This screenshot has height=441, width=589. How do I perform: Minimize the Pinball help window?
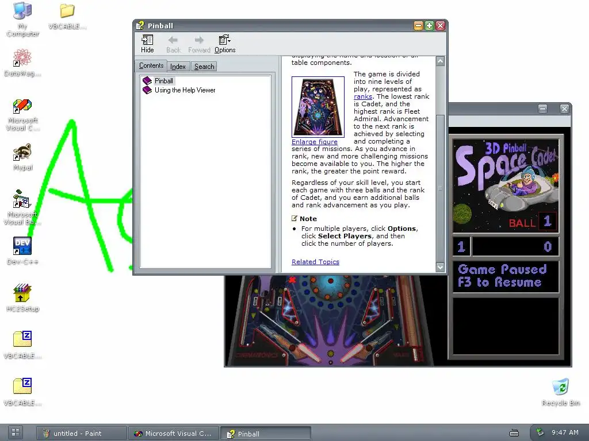point(419,25)
